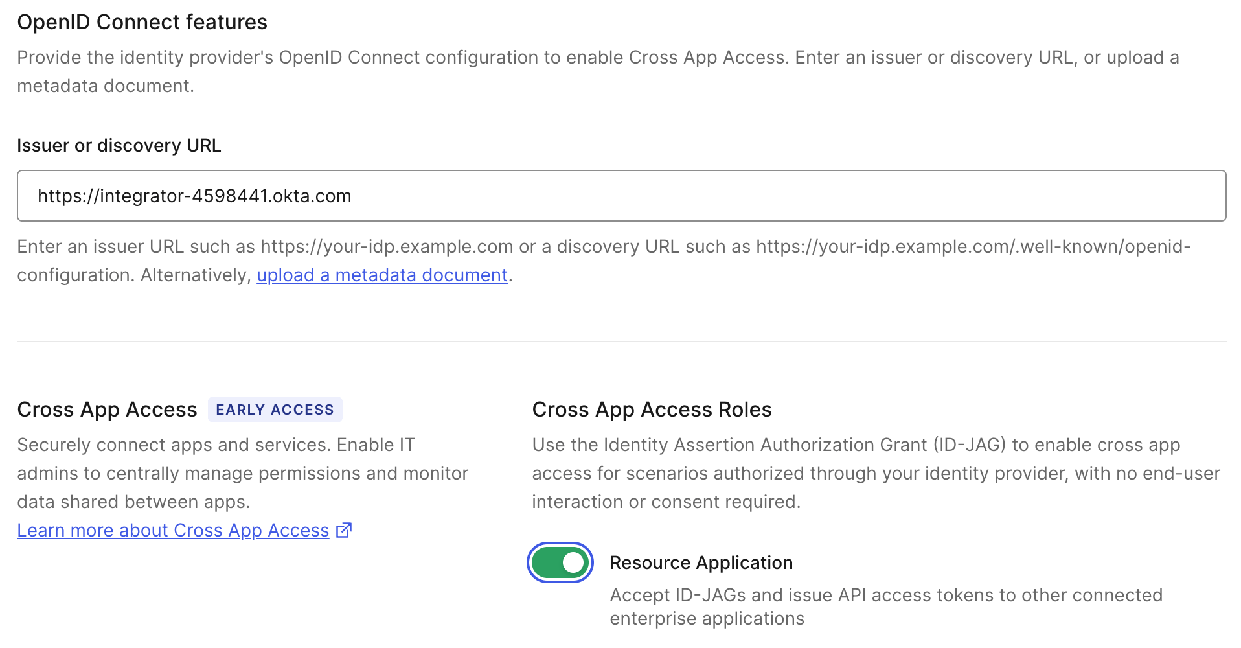
Task: Focus the Issuer or discovery URL input box
Action: coord(621,196)
